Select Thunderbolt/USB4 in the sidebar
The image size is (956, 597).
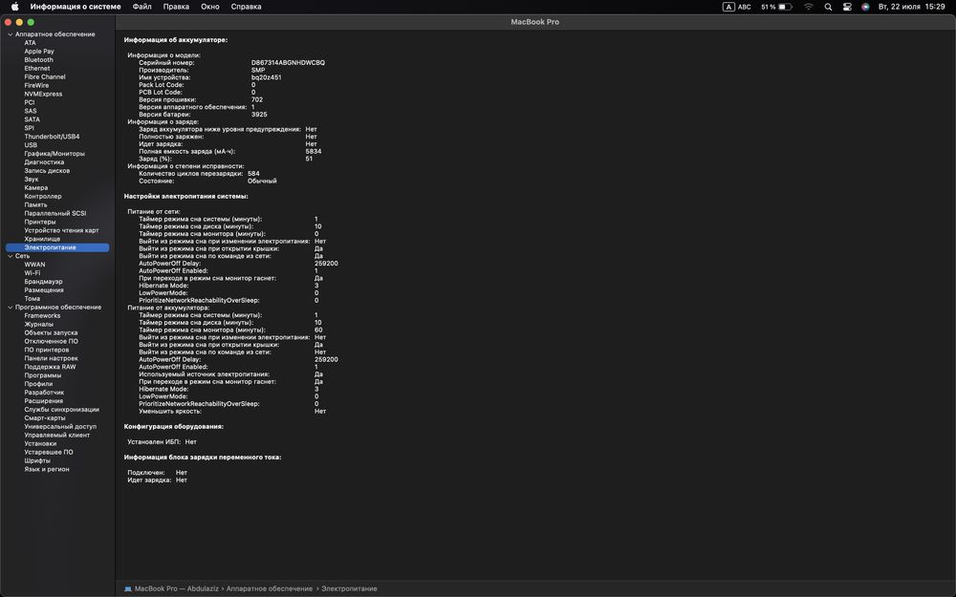point(52,137)
